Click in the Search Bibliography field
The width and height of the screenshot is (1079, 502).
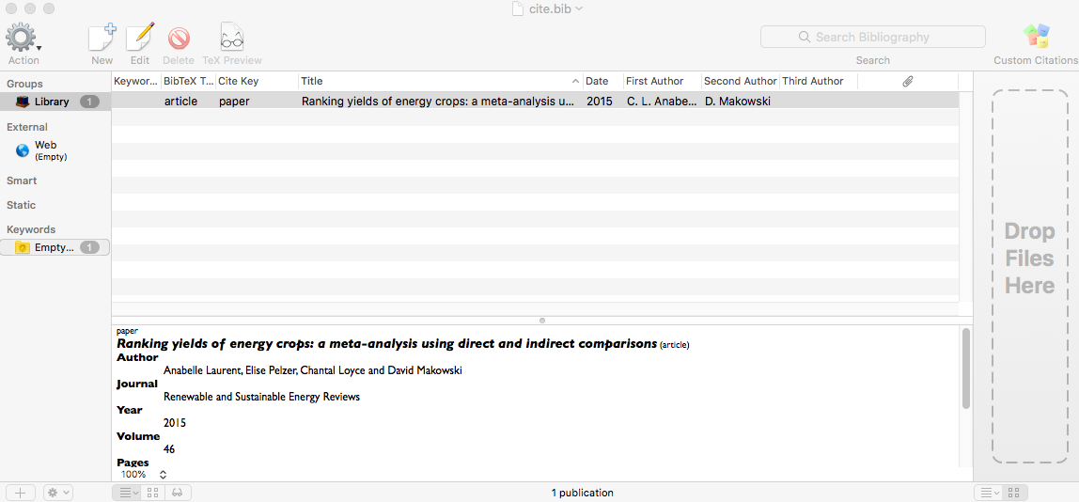tap(872, 38)
